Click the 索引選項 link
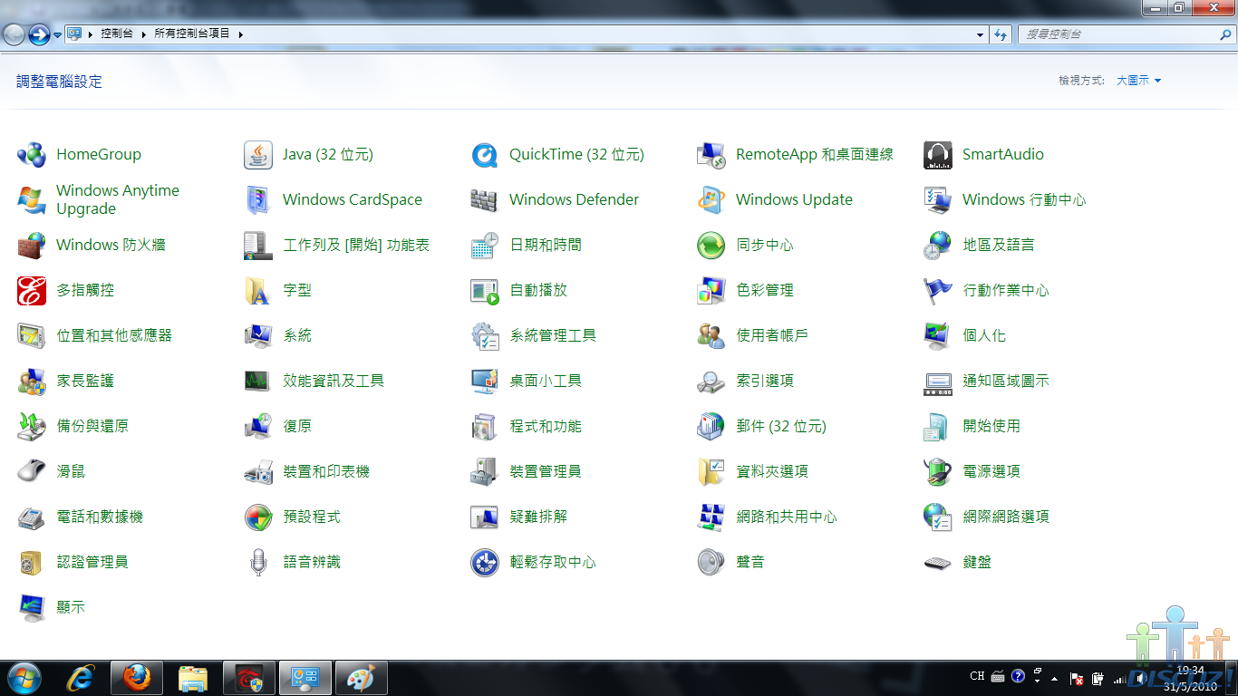The width and height of the screenshot is (1238, 696). point(765,381)
